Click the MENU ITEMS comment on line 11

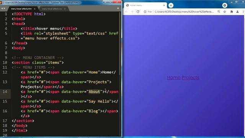[x=33, y=67]
